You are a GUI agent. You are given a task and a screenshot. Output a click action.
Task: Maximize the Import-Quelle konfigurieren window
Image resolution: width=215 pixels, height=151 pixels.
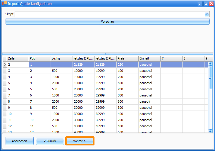point(206,4)
